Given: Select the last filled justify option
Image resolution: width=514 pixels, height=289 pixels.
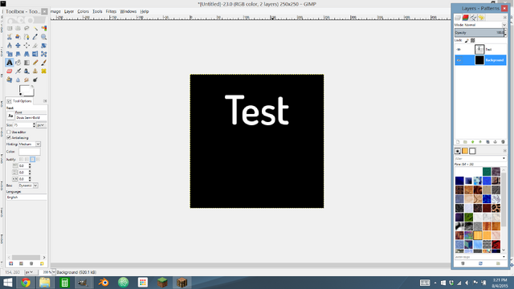Looking at the screenshot, I should click(x=38, y=159).
